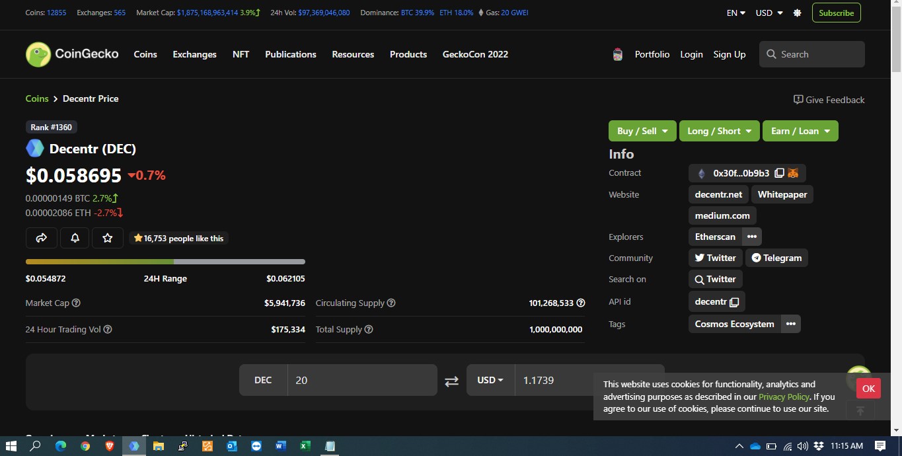Visit decentr.net website

(718, 194)
